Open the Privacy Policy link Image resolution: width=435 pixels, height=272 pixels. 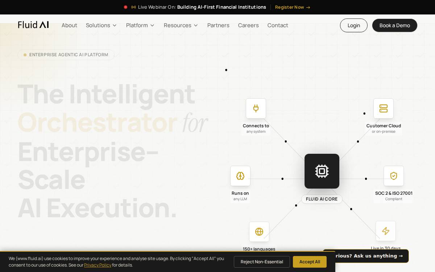(x=98, y=265)
